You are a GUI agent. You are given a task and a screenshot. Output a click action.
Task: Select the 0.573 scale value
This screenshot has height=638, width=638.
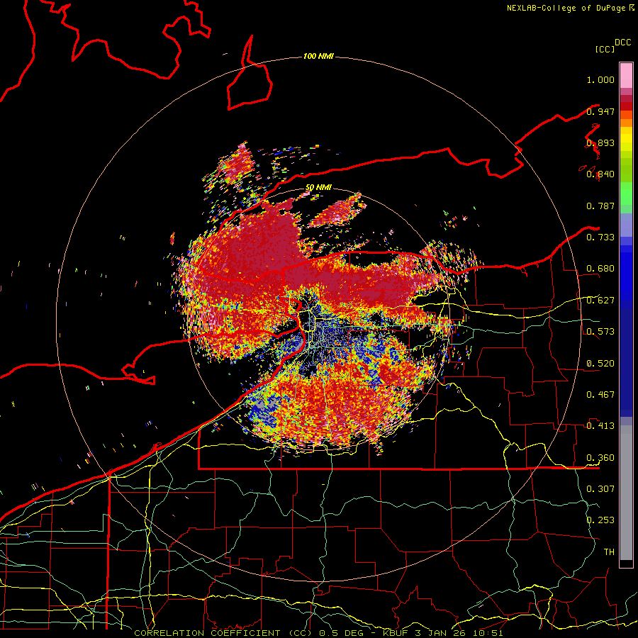click(600, 331)
